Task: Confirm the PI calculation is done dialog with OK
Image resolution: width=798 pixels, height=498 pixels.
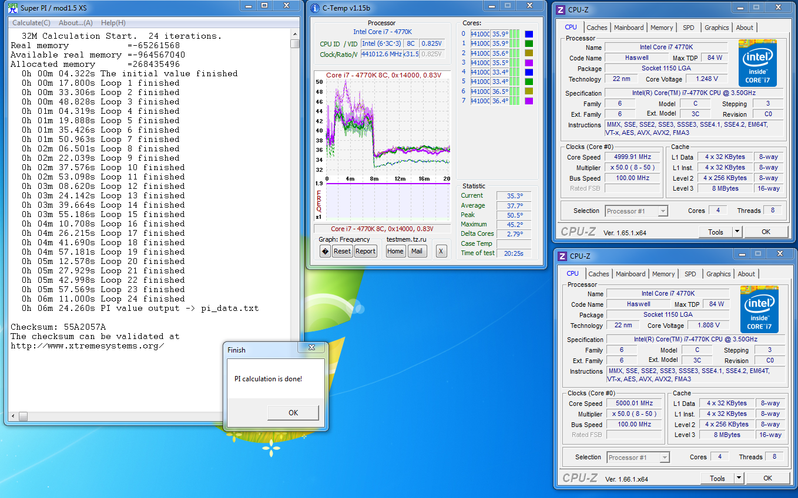Action: pyautogui.click(x=293, y=412)
